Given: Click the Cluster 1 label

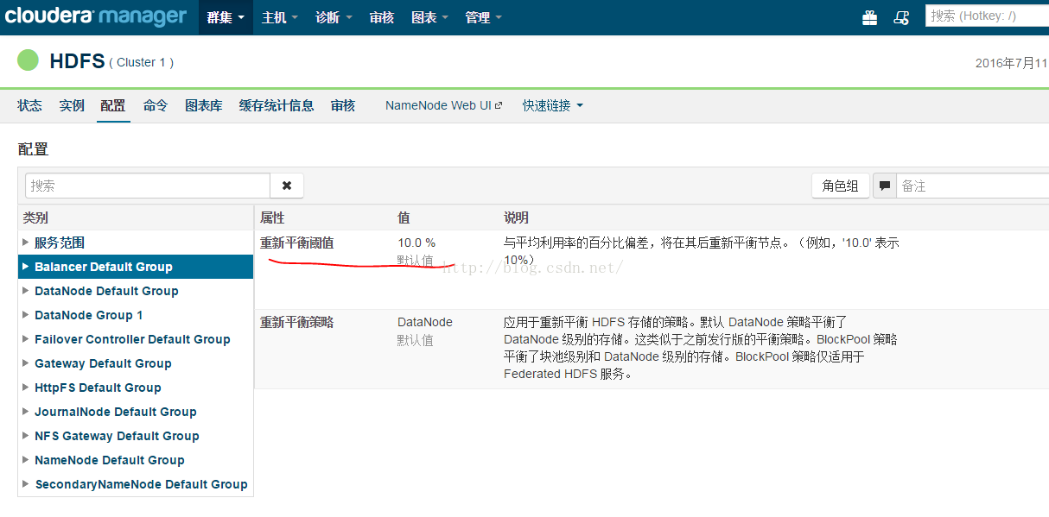Looking at the screenshot, I should pyautogui.click(x=142, y=62).
